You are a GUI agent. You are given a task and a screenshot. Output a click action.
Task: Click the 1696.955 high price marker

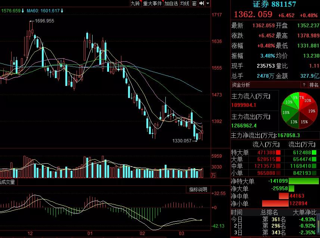click(x=42, y=21)
